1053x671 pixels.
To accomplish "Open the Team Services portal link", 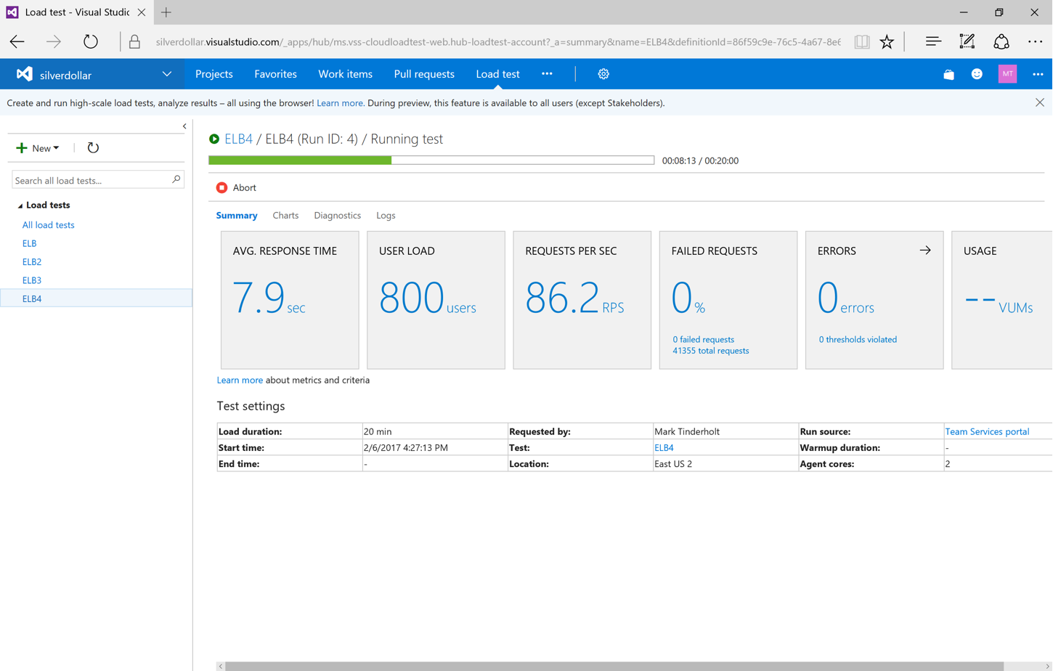I will click(987, 431).
